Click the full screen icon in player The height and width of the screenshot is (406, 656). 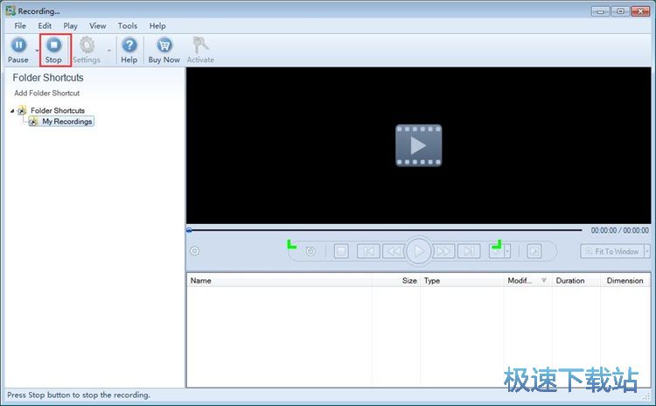tap(534, 251)
